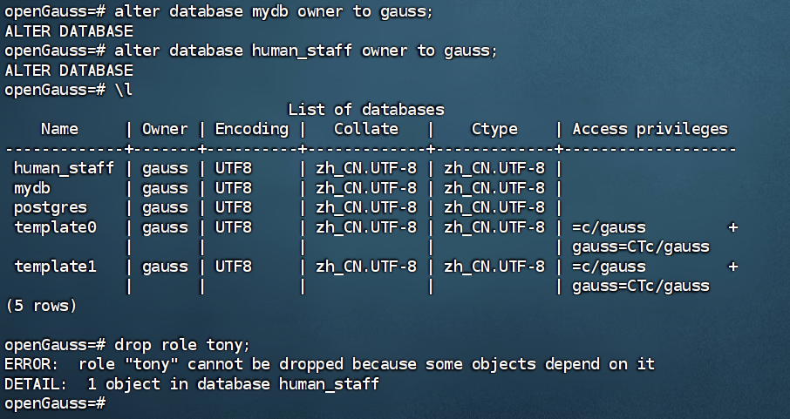Click the first "ALTER DATABASE" output line

click(69, 31)
